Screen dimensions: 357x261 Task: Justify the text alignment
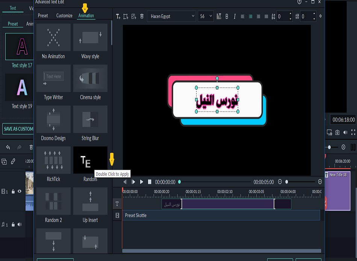(266, 17)
